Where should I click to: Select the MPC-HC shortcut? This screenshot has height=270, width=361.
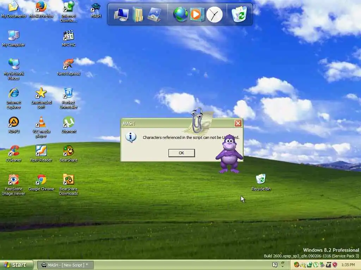click(x=69, y=39)
